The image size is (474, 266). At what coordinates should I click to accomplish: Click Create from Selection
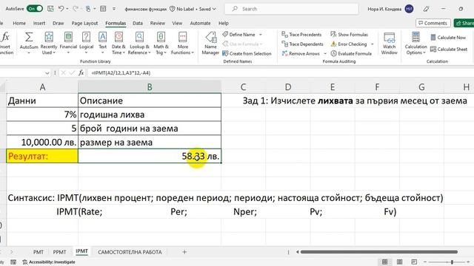(247, 53)
